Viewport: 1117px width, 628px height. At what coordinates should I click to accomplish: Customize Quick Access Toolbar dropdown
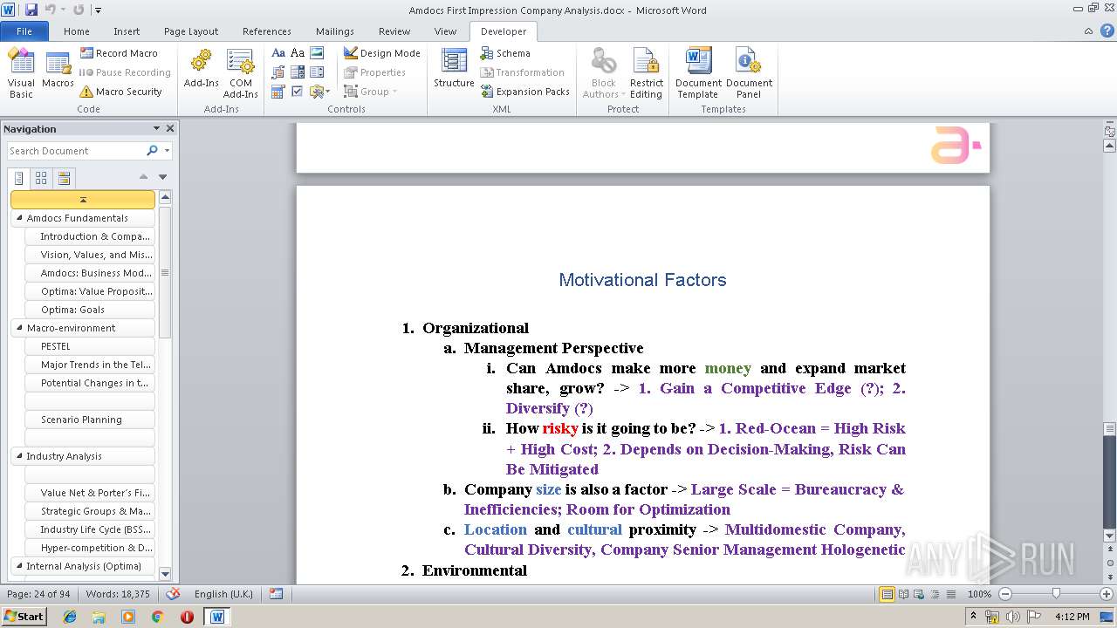(99, 10)
